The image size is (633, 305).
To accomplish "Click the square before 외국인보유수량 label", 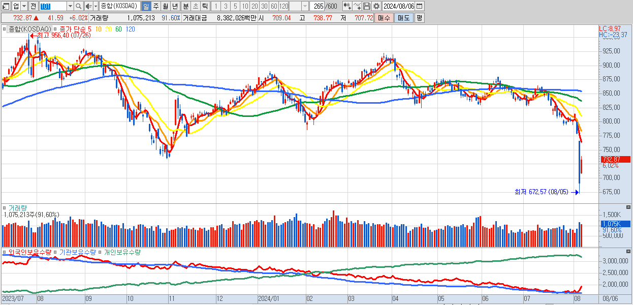I will point(5,252).
